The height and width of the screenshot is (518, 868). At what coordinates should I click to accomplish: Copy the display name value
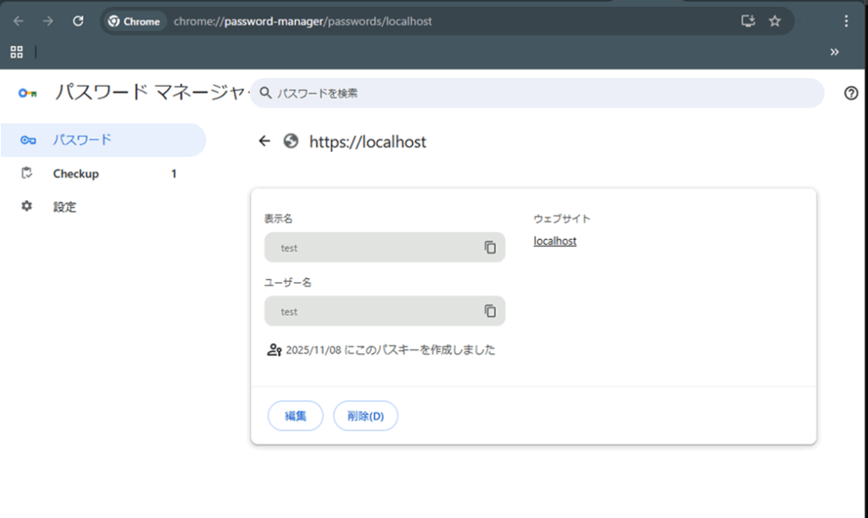tap(490, 248)
